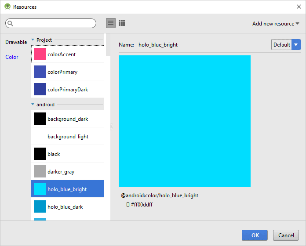Image resolution: width=306 pixels, height=246 pixels.
Task: Select the darker_gray color swatch
Action: [x=40, y=172]
